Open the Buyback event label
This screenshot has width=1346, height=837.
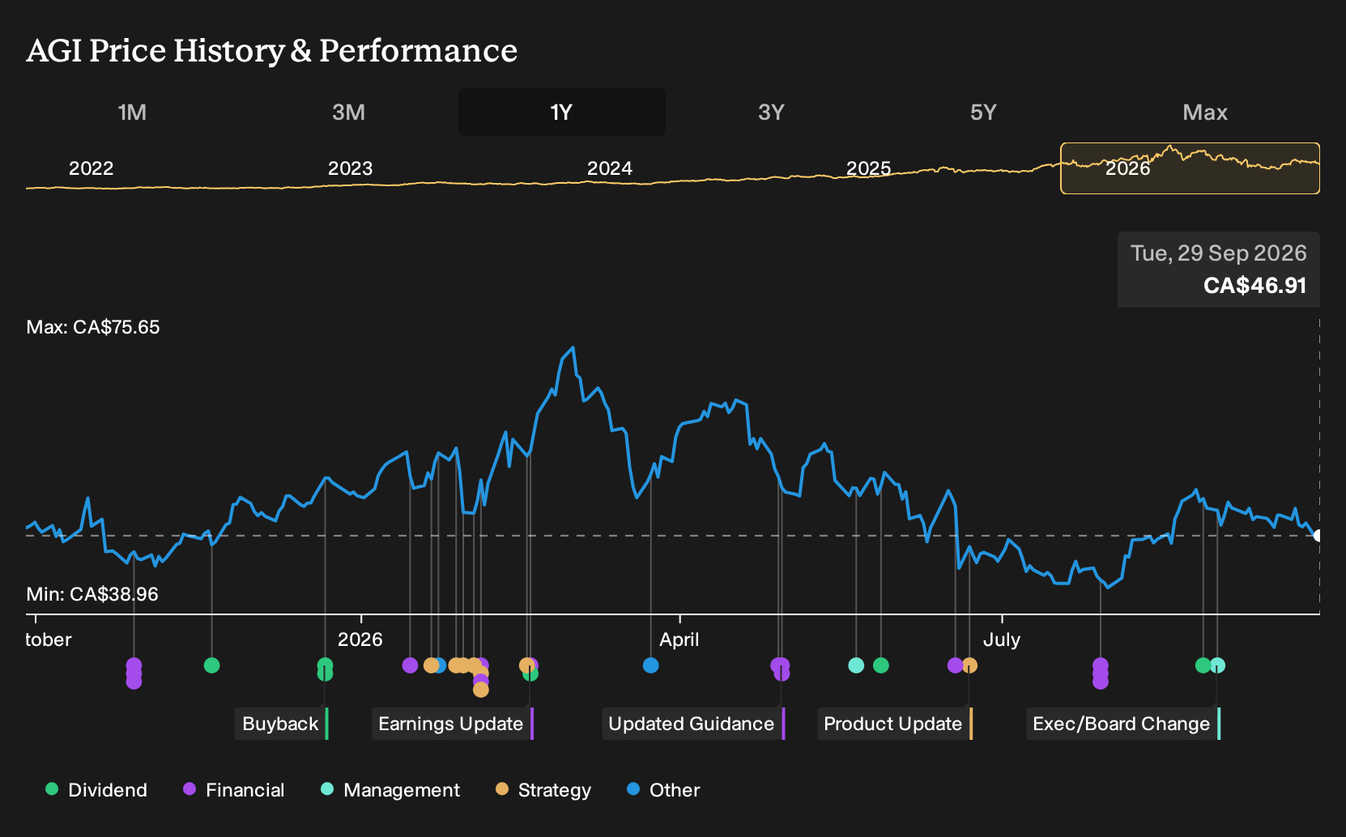pos(281,724)
